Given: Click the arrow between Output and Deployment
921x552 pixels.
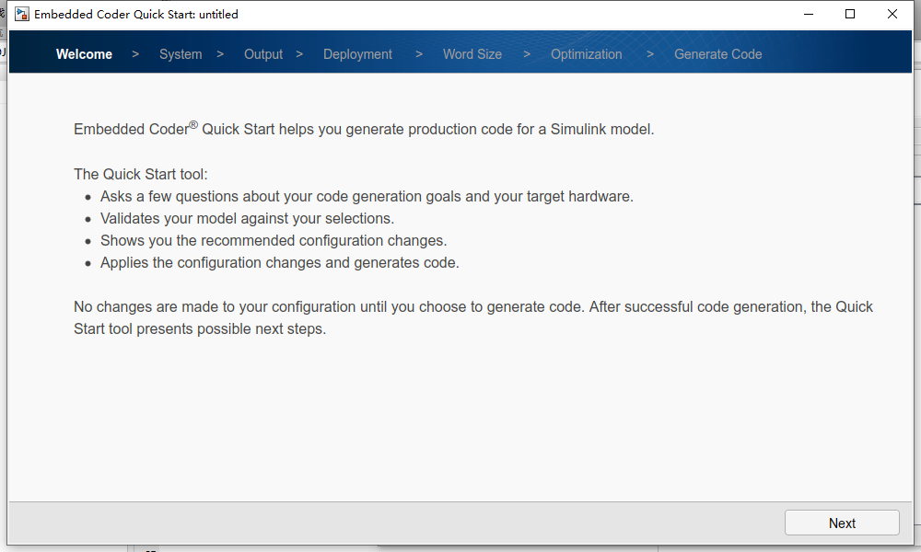Looking at the screenshot, I should (x=299, y=54).
